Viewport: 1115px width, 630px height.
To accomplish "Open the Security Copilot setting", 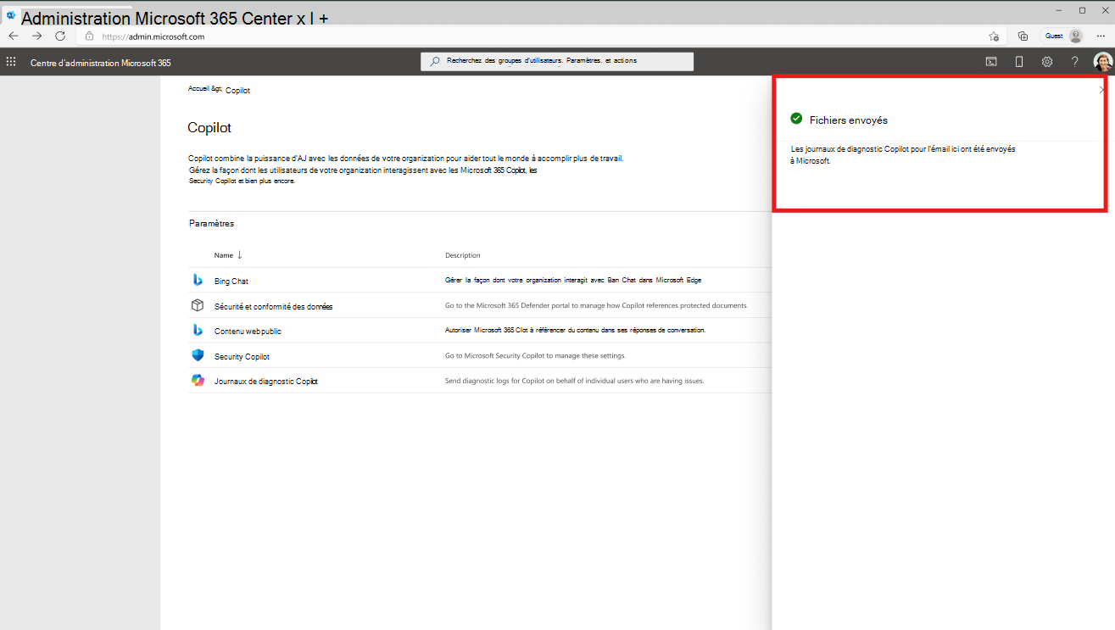I will tap(242, 356).
